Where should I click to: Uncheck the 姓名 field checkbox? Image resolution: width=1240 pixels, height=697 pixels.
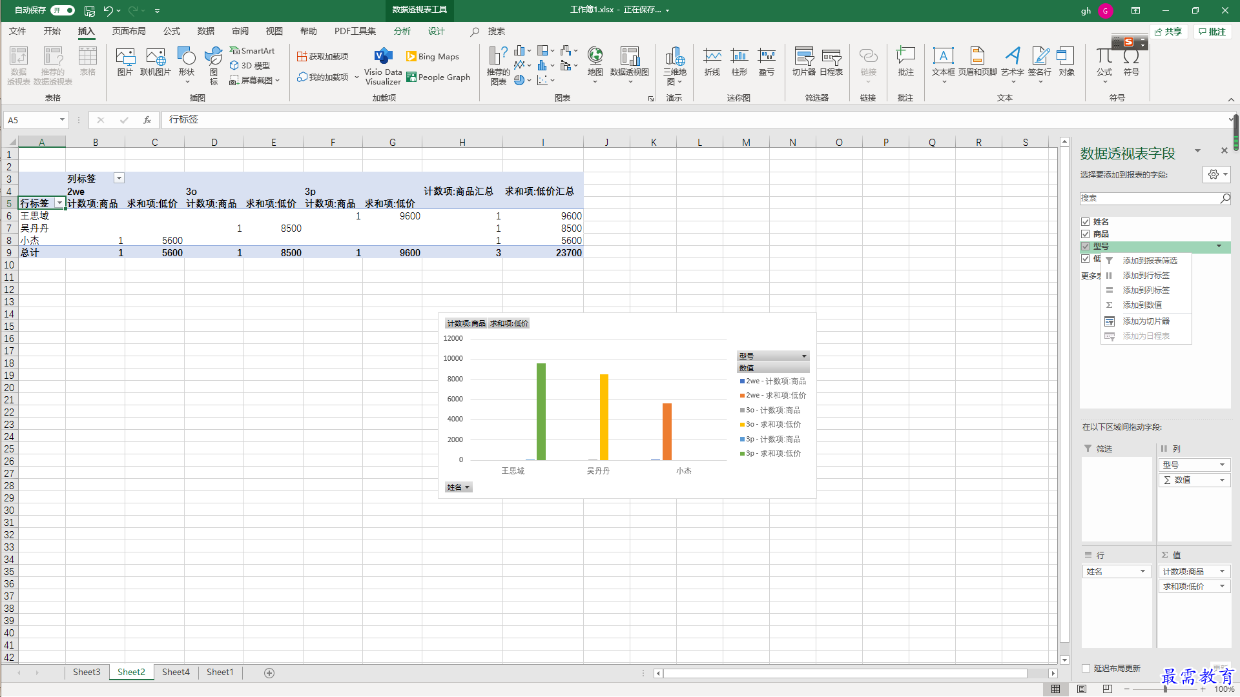click(x=1086, y=222)
